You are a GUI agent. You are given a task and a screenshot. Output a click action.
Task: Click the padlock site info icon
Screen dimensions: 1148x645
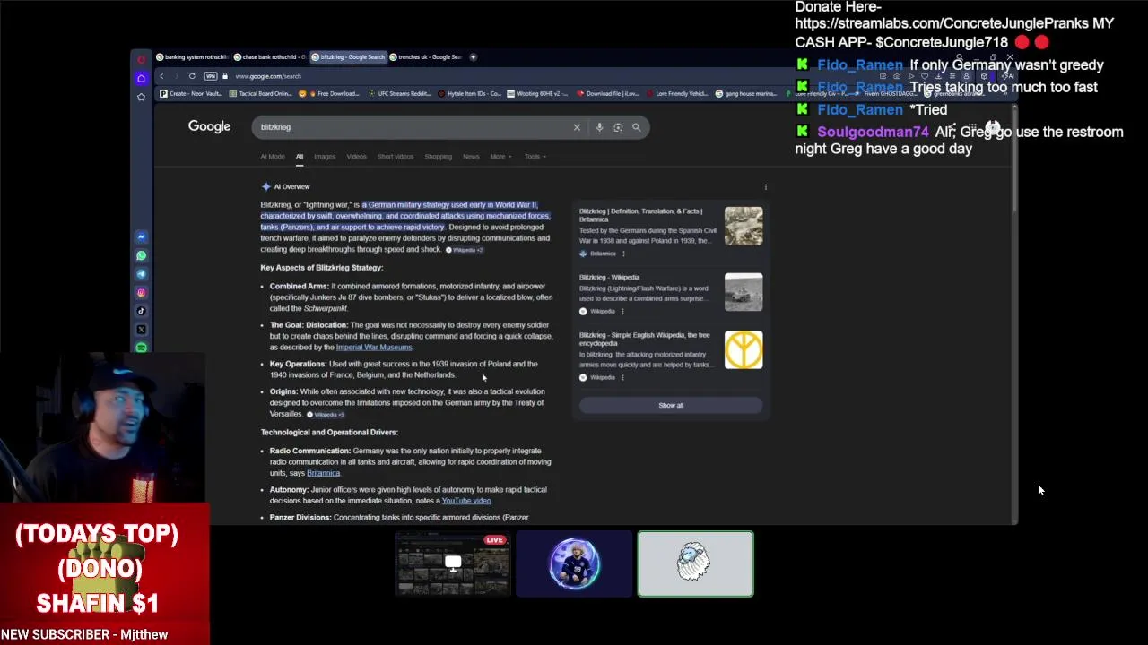point(225,76)
